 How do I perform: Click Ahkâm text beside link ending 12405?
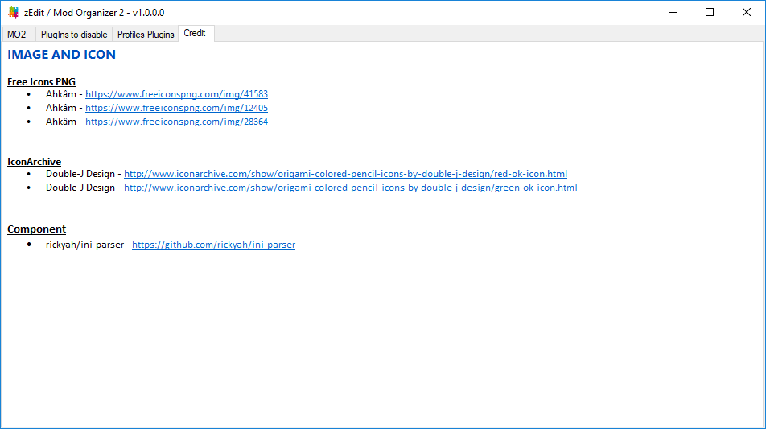click(61, 108)
